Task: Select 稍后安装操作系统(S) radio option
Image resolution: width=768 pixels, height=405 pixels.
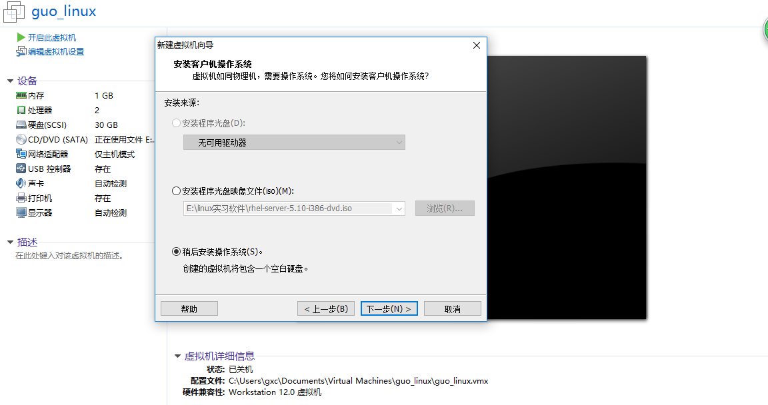Action: (x=176, y=252)
